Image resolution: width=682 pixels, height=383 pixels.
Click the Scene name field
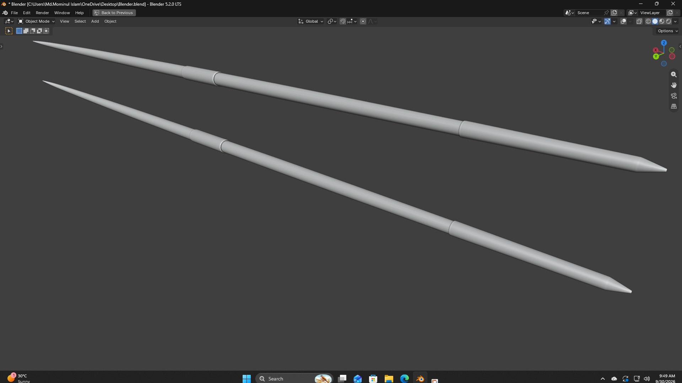590,13
